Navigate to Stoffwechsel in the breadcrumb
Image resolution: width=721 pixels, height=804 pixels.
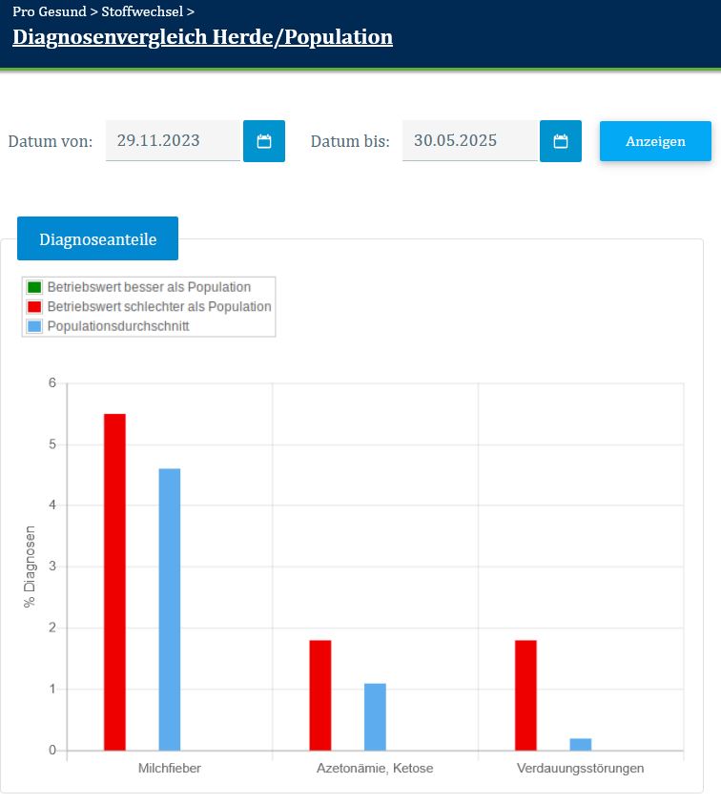click(143, 11)
